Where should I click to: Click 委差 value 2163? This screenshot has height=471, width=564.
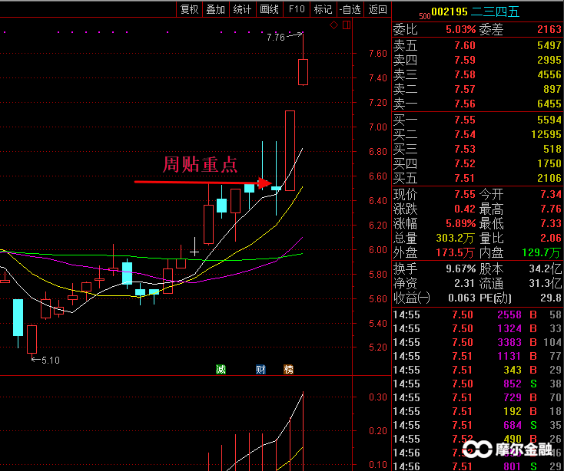(x=549, y=29)
